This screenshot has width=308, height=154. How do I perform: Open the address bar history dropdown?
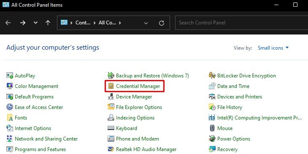pyautogui.click(x=146, y=23)
